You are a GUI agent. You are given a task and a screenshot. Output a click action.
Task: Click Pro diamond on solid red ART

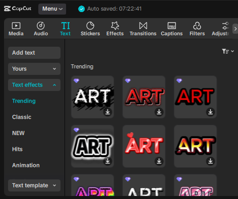tap(179, 81)
